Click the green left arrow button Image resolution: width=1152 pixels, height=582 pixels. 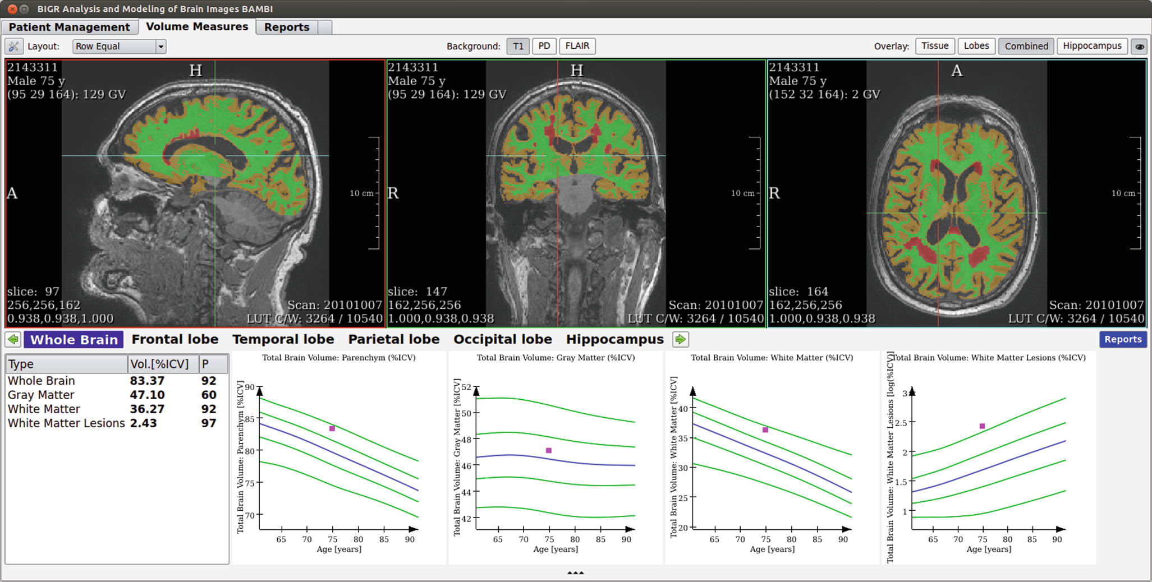[13, 339]
